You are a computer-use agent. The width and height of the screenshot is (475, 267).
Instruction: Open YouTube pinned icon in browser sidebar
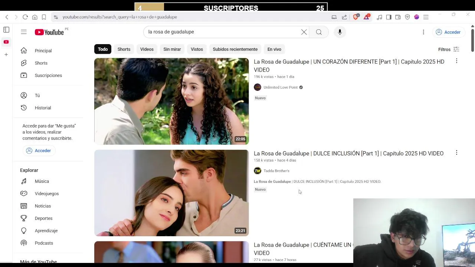(x=6, y=42)
